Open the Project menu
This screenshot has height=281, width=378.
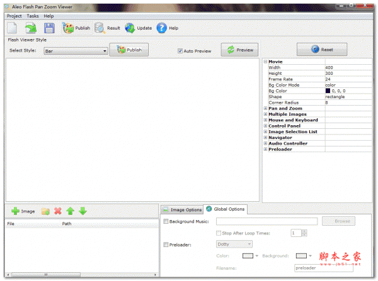pos(14,16)
